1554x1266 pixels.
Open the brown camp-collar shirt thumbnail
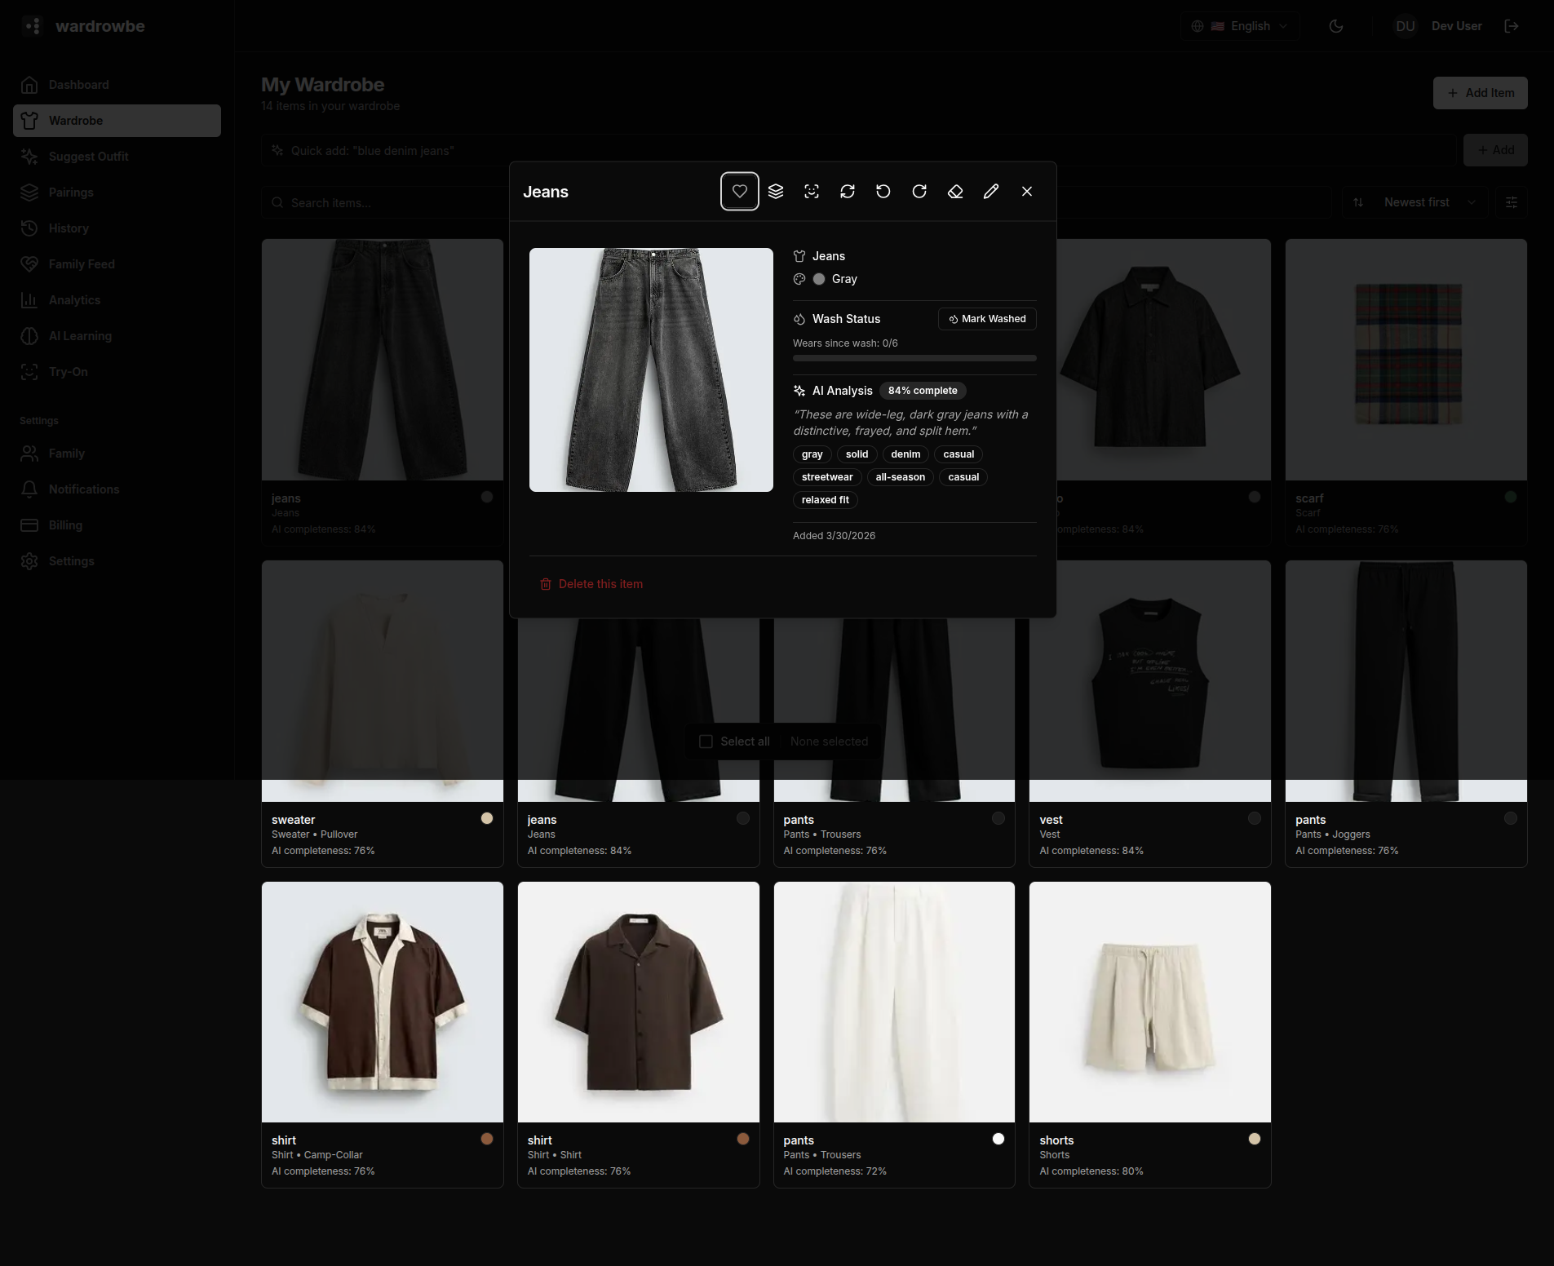click(x=382, y=1002)
